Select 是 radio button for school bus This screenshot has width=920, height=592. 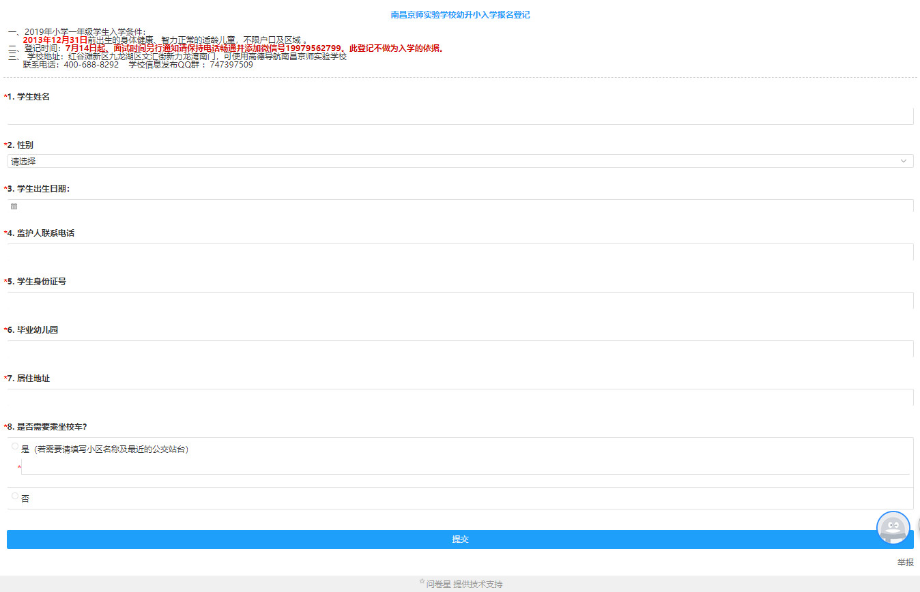15,446
